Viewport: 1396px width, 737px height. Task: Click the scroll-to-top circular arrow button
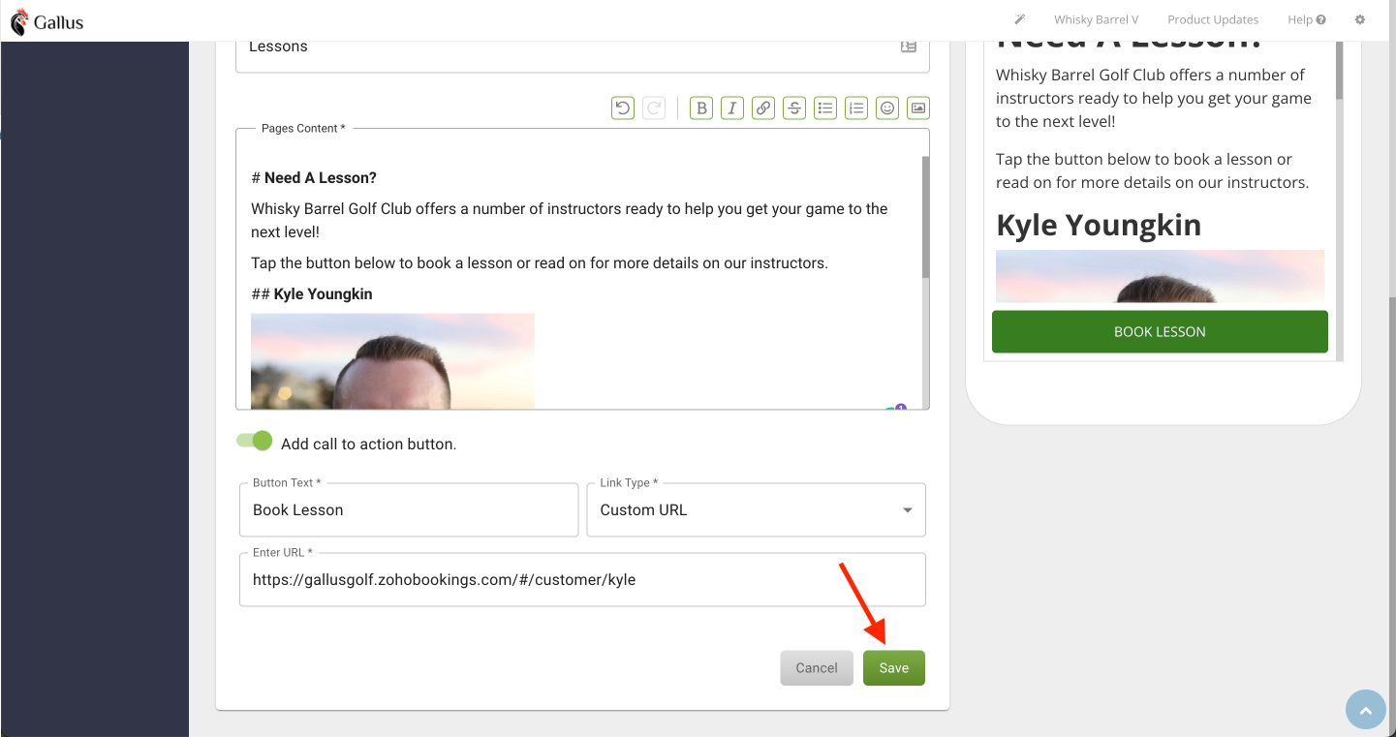[x=1366, y=709]
